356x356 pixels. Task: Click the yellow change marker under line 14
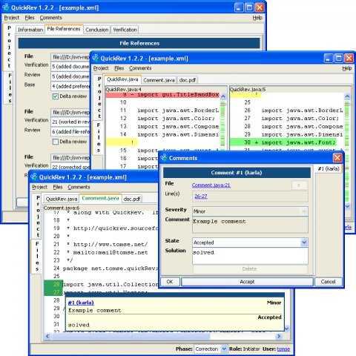(122, 142)
